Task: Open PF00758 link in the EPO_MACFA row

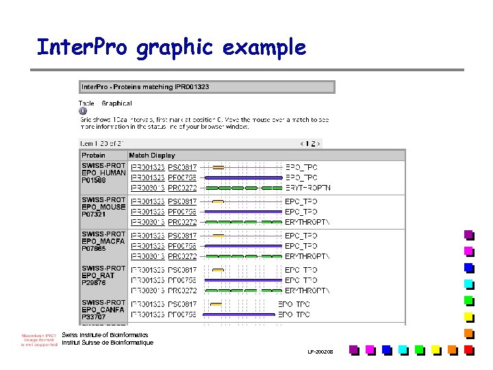Action: click(x=182, y=247)
